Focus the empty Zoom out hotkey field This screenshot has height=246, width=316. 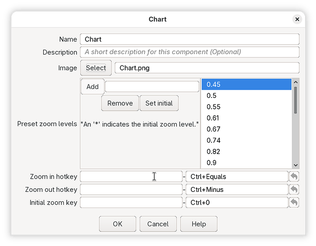[x=131, y=189]
